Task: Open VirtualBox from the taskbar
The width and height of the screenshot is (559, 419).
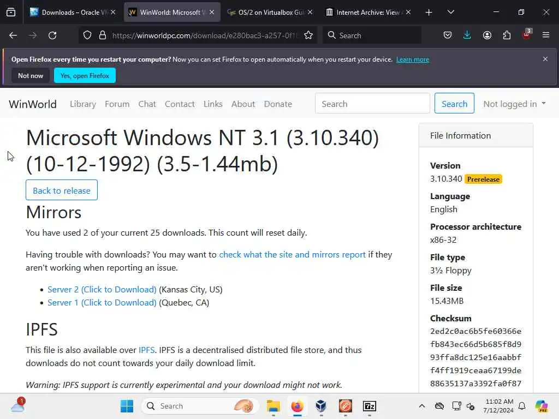Action: [321, 406]
